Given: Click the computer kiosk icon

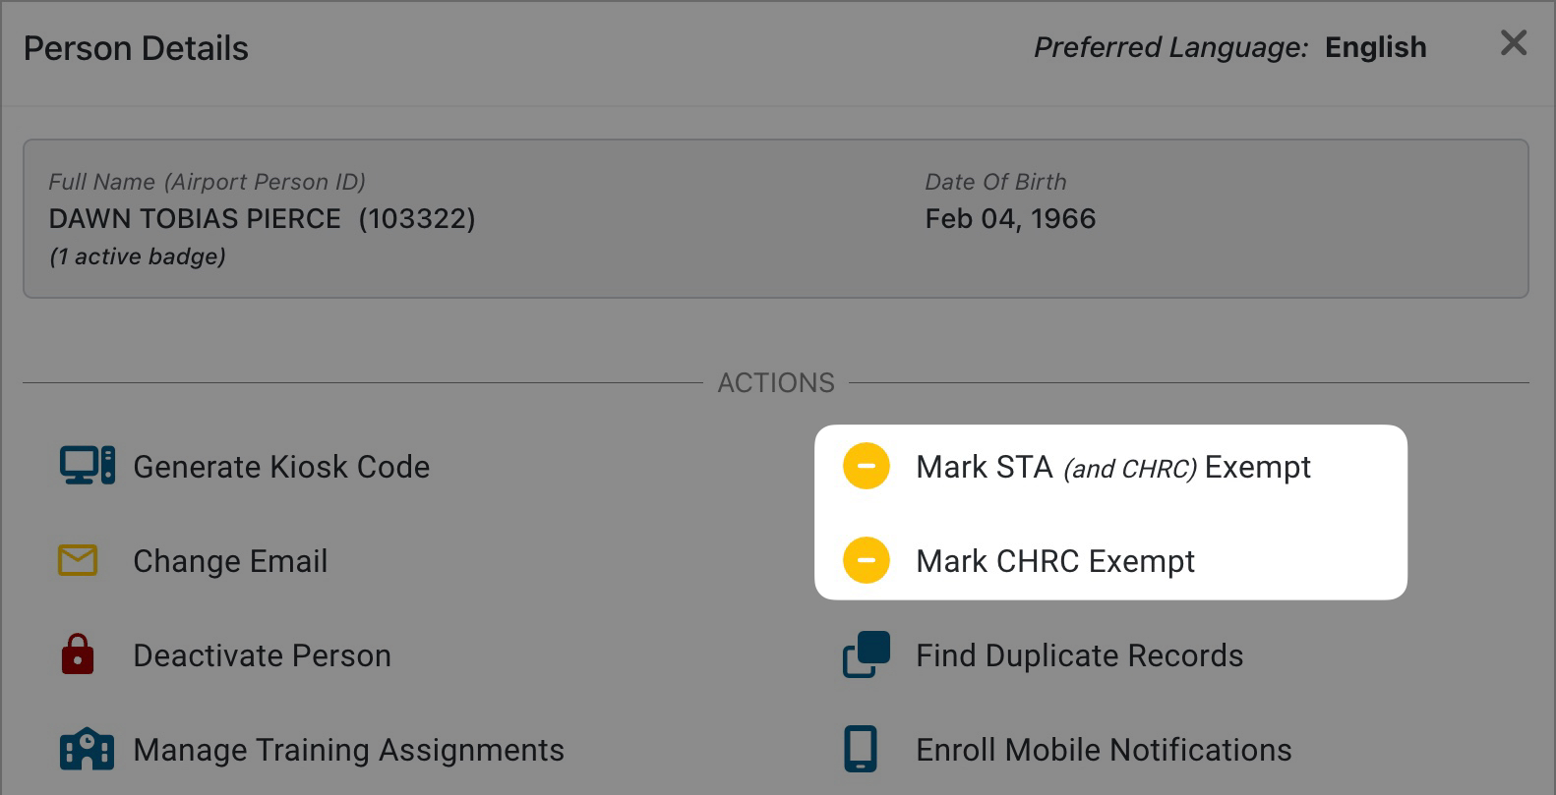Looking at the screenshot, I should (x=87, y=466).
